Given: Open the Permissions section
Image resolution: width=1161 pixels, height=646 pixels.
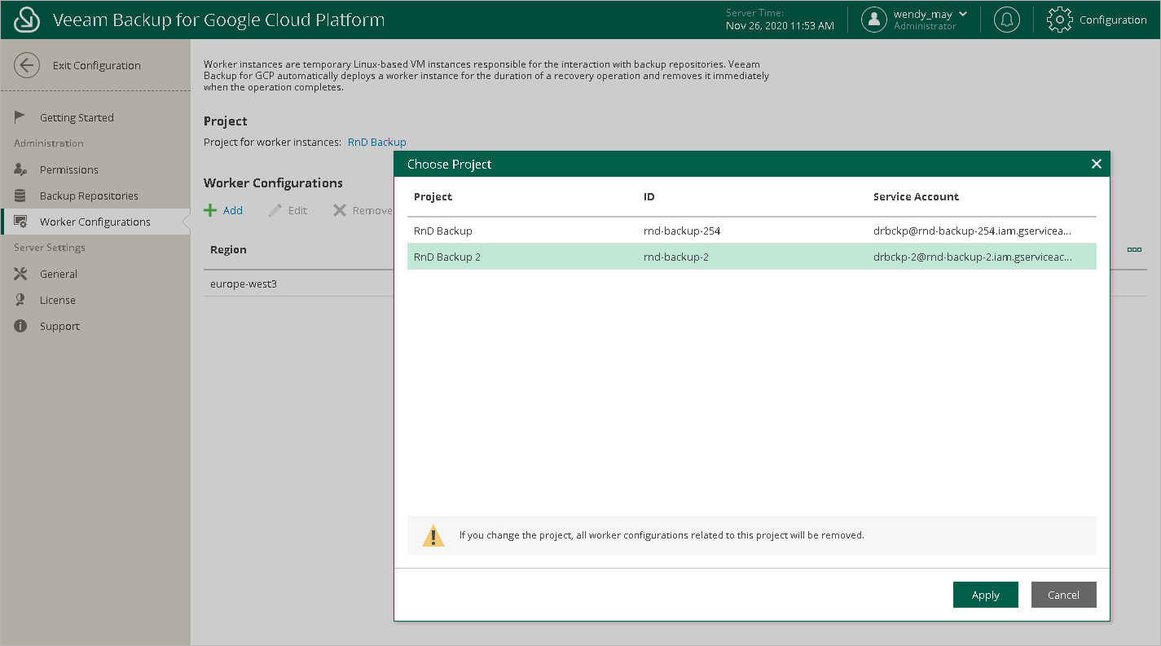Looking at the screenshot, I should coord(68,169).
